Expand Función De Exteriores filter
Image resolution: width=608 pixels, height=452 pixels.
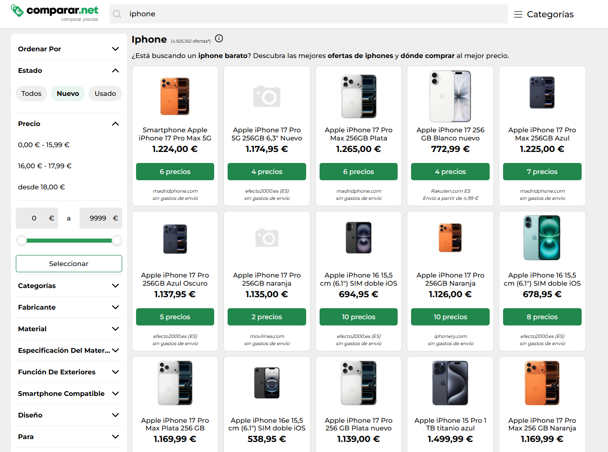(x=69, y=372)
